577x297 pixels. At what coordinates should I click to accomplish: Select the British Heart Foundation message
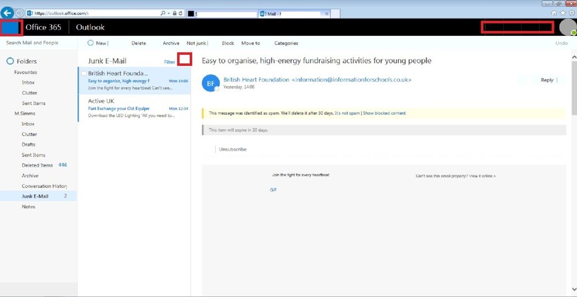pos(134,81)
